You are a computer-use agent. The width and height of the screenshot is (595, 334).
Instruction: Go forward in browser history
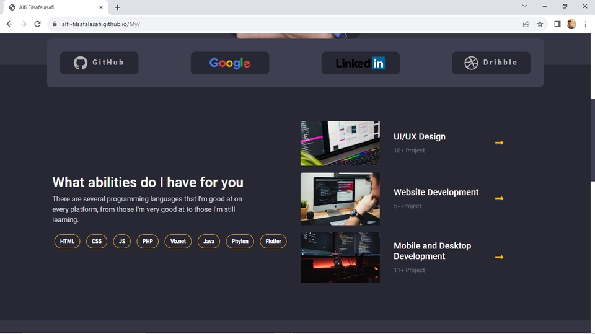(24, 24)
